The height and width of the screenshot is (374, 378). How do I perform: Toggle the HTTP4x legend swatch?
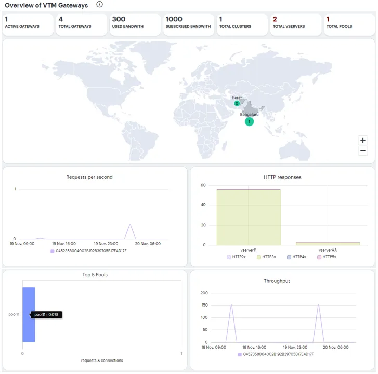(289, 257)
